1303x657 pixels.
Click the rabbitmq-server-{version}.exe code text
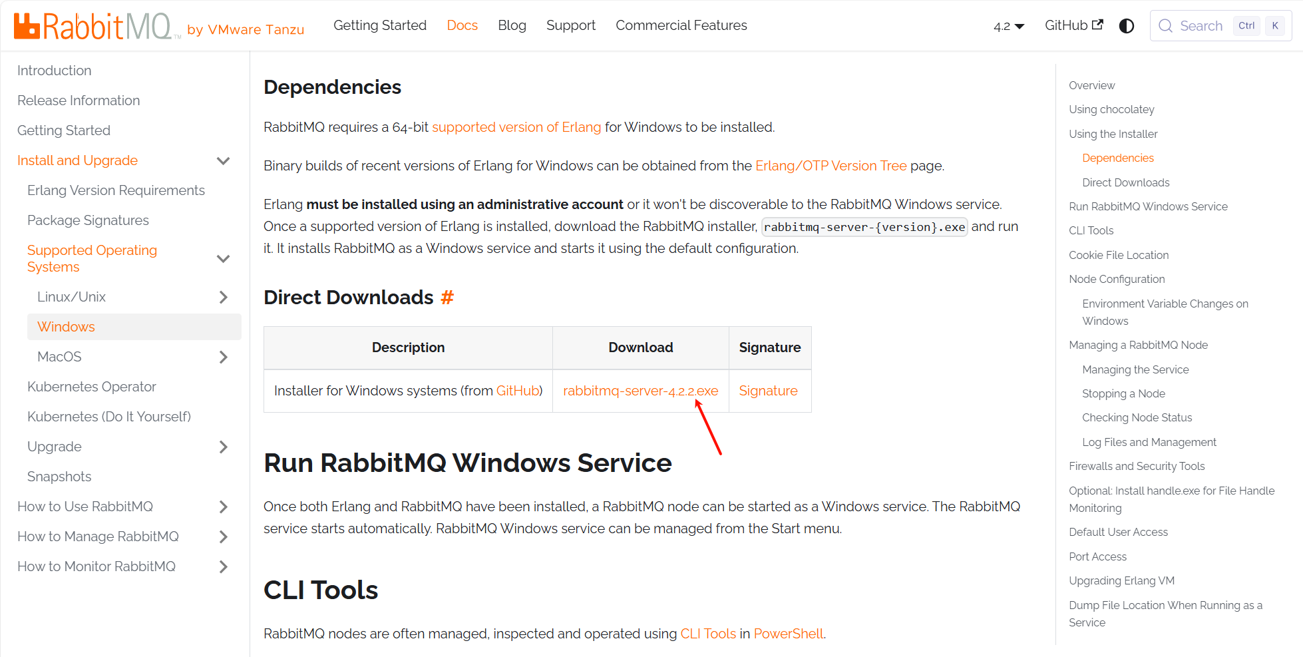[x=864, y=227]
